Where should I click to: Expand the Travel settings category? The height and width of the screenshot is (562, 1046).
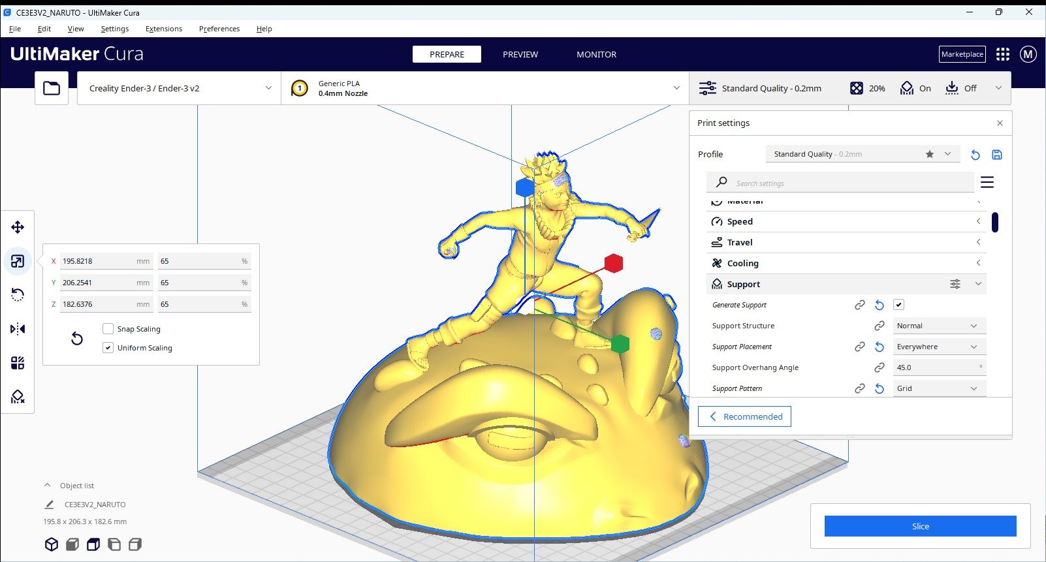pyautogui.click(x=846, y=243)
